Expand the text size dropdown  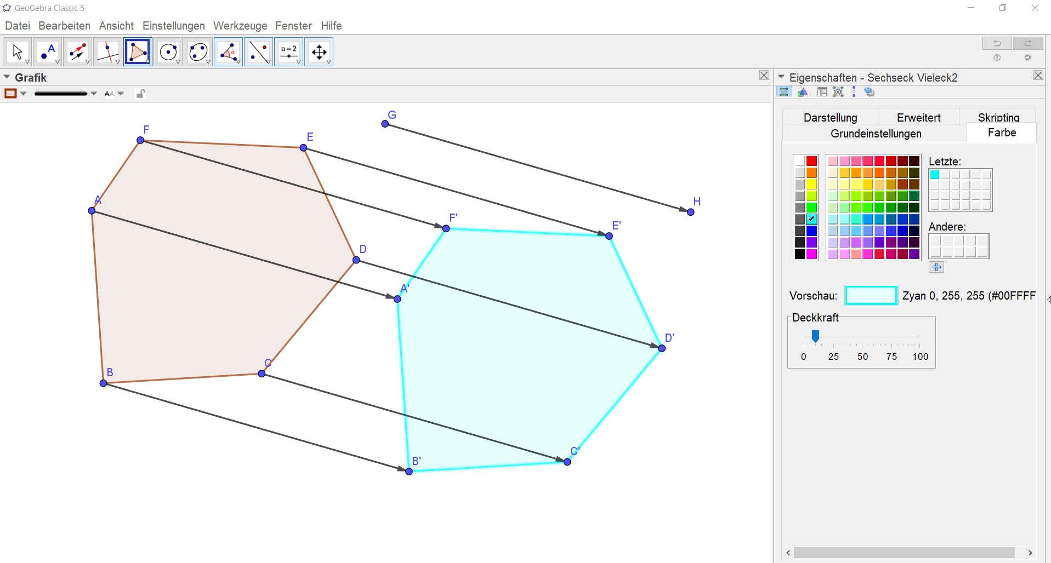click(121, 94)
